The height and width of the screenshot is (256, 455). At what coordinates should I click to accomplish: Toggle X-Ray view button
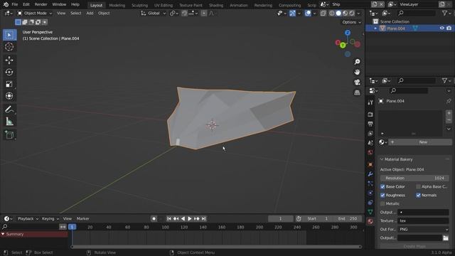pyautogui.click(x=323, y=14)
